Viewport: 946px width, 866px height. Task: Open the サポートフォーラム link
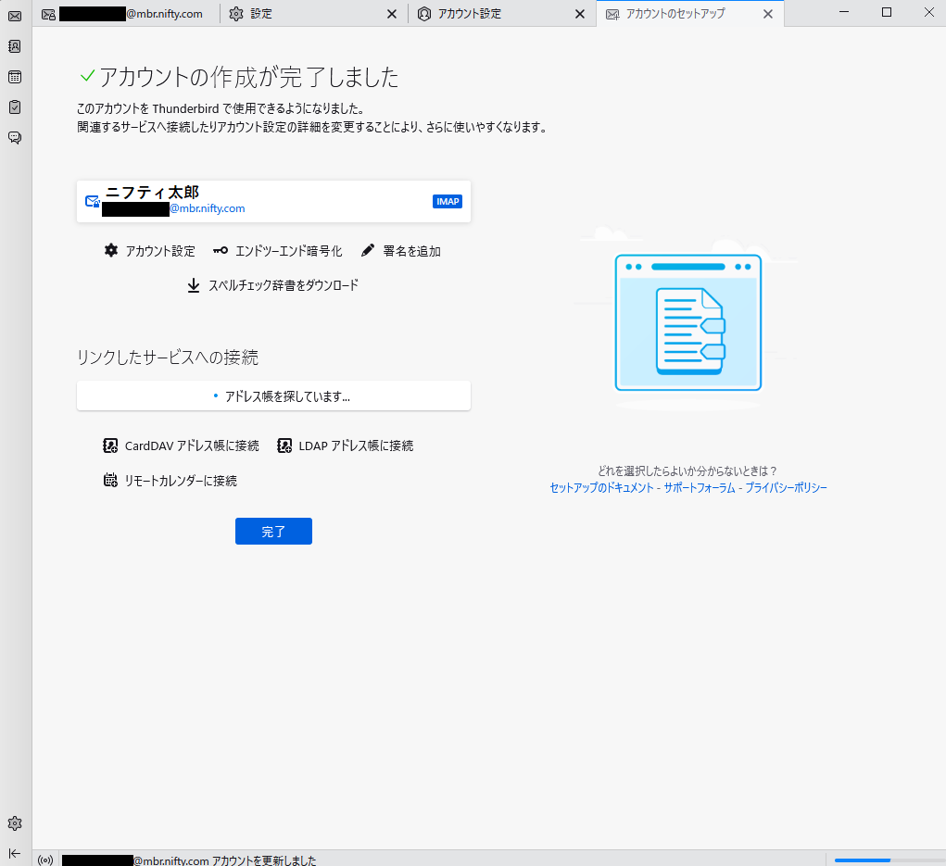[699, 487]
